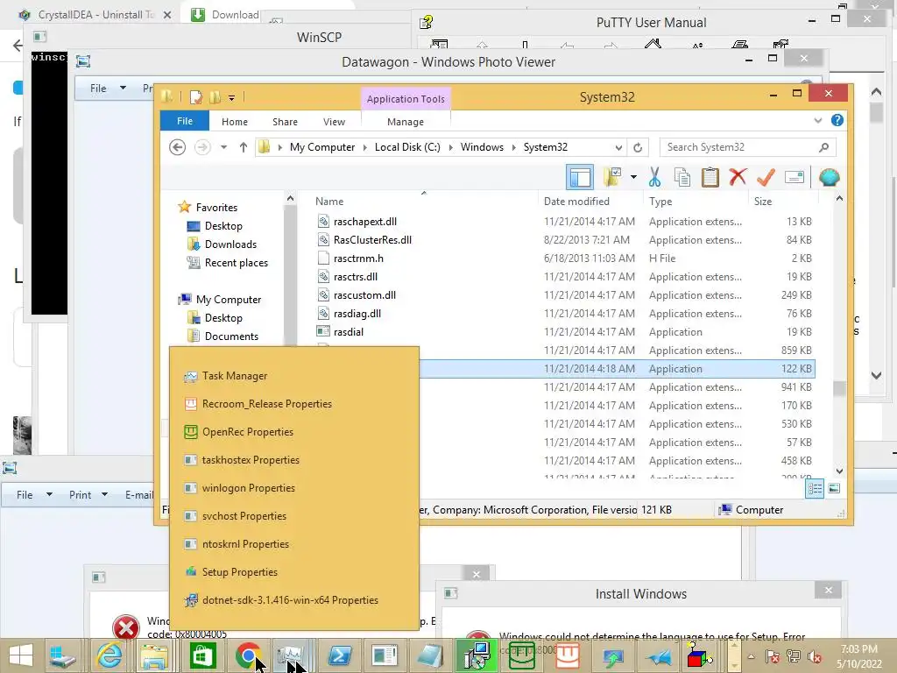Switch to the Home ribbon tab
Screen dimensions: 897x673
click(235, 122)
